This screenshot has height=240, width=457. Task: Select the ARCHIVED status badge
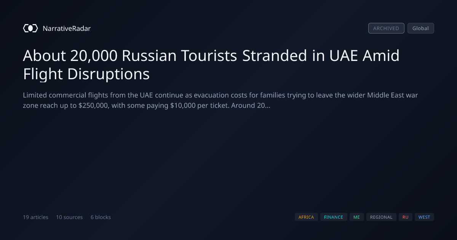point(386,28)
